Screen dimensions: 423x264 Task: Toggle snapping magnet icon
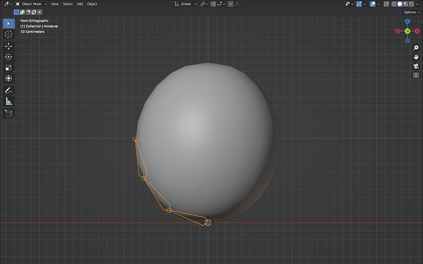pos(213,4)
